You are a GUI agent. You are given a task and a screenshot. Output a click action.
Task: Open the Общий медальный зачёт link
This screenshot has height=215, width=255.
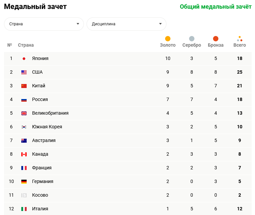coord(216,7)
